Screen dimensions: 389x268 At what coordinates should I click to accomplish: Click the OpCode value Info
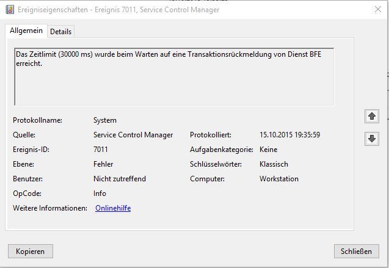pos(100,194)
